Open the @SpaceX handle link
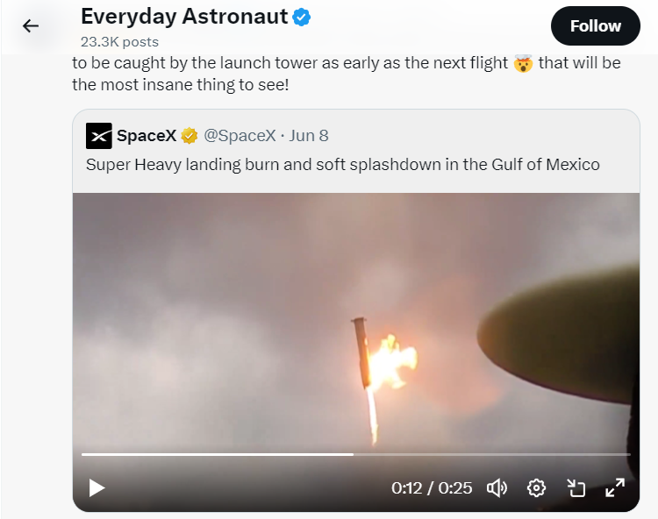Screen dimensions: 658x519 [x=240, y=136]
